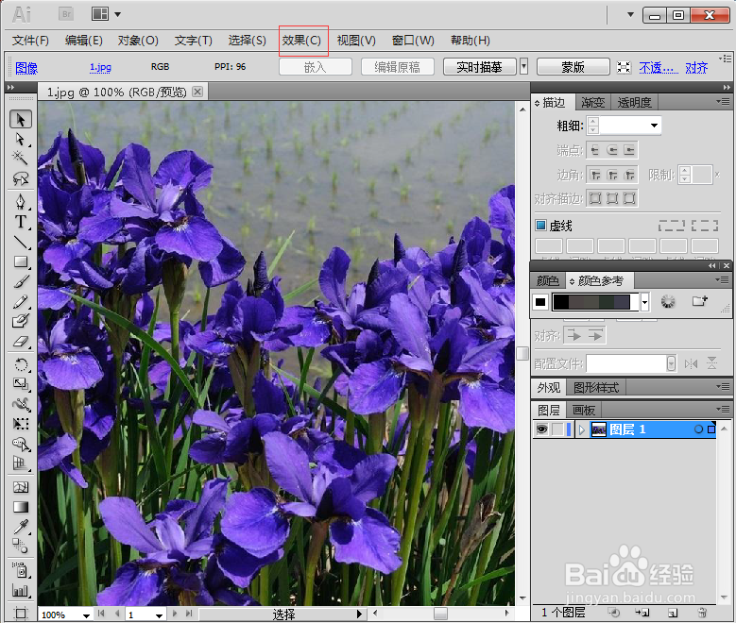Screen dimensions: 736x623
Task: Toggle lock box of 图层 1
Action: point(557,429)
